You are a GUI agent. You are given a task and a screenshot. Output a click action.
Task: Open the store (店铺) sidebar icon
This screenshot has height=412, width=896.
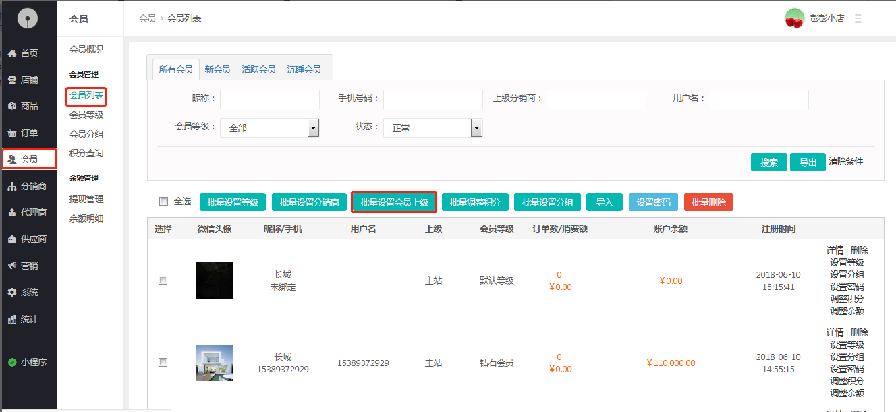click(x=11, y=80)
